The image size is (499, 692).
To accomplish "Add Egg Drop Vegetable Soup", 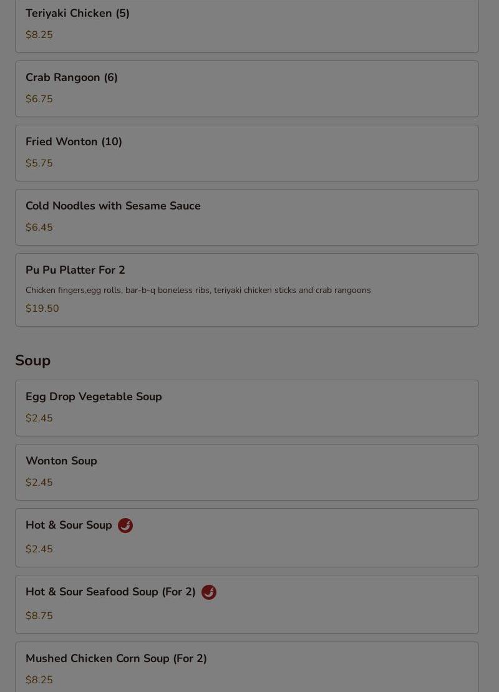I will (247, 408).
